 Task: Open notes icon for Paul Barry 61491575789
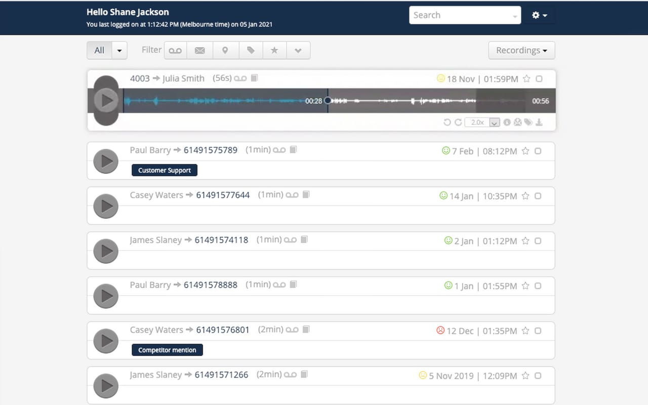click(x=293, y=150)
